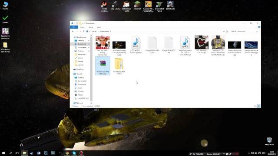Select Local Disk (C:) in navigation pane

(x=83, y=98)
